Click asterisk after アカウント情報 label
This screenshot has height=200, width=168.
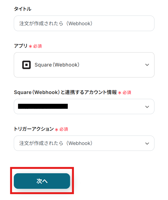(119, 93)
